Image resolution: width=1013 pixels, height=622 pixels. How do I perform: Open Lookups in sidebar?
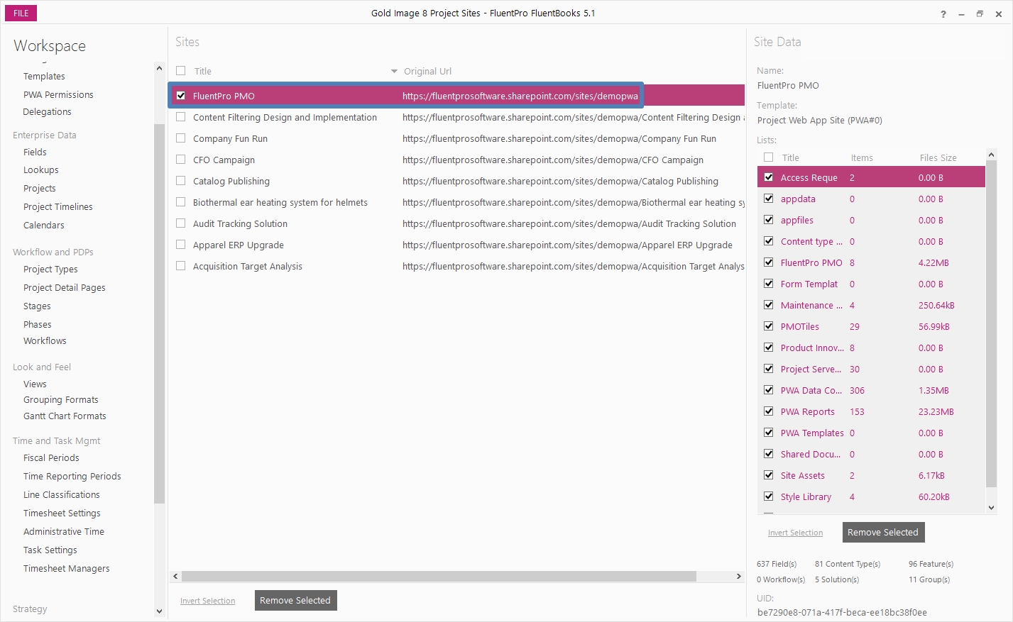[x=41, y=170]
